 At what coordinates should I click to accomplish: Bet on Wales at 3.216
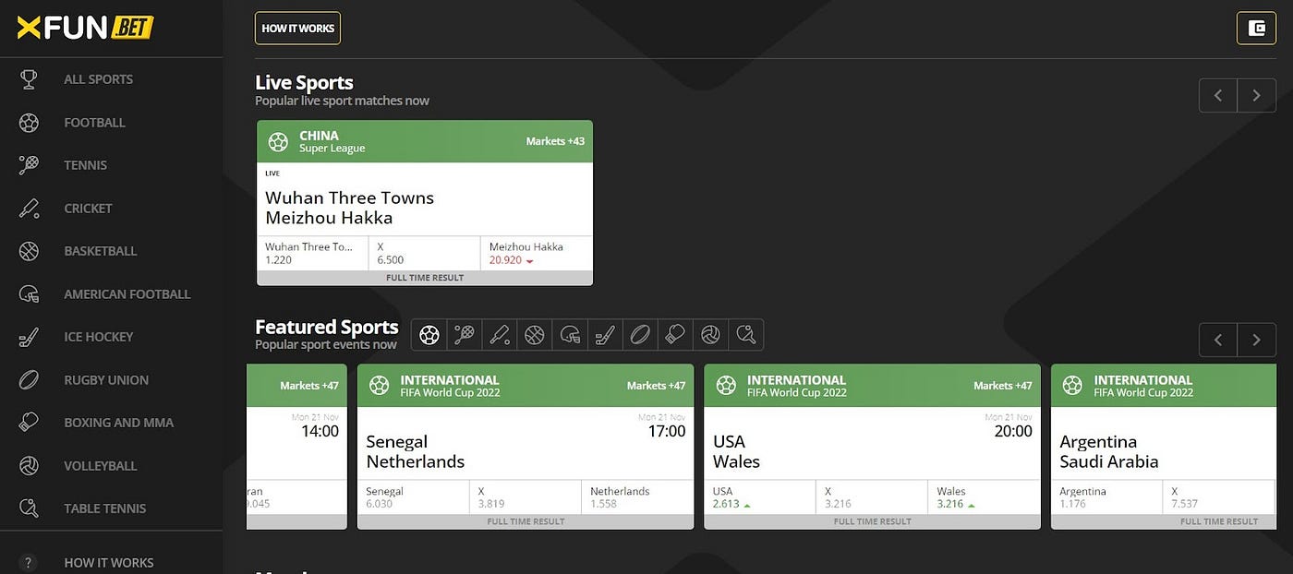[985, 497]
